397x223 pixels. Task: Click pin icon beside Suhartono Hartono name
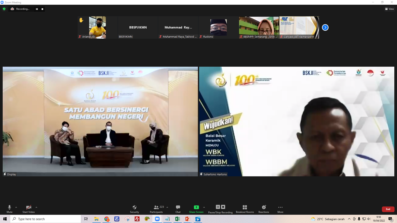(201, 174)
